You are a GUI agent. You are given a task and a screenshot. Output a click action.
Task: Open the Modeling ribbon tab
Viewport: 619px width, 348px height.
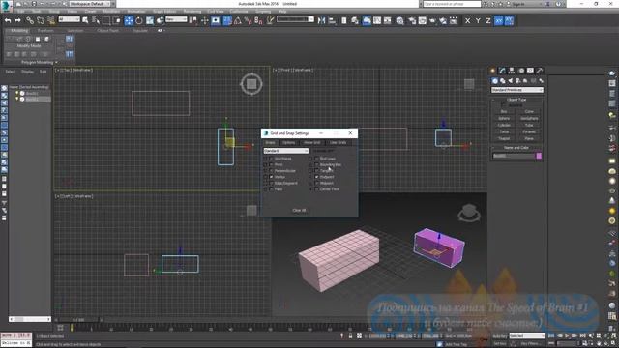[19, 30]
